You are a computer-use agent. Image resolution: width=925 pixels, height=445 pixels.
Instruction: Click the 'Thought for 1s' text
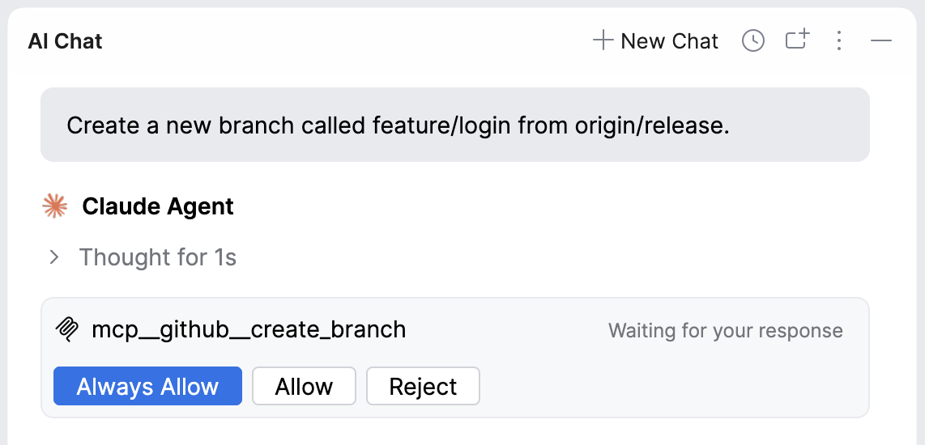pos(158,257)
